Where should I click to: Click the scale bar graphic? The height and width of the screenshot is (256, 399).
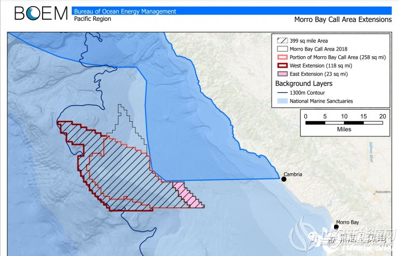[344, 123]
